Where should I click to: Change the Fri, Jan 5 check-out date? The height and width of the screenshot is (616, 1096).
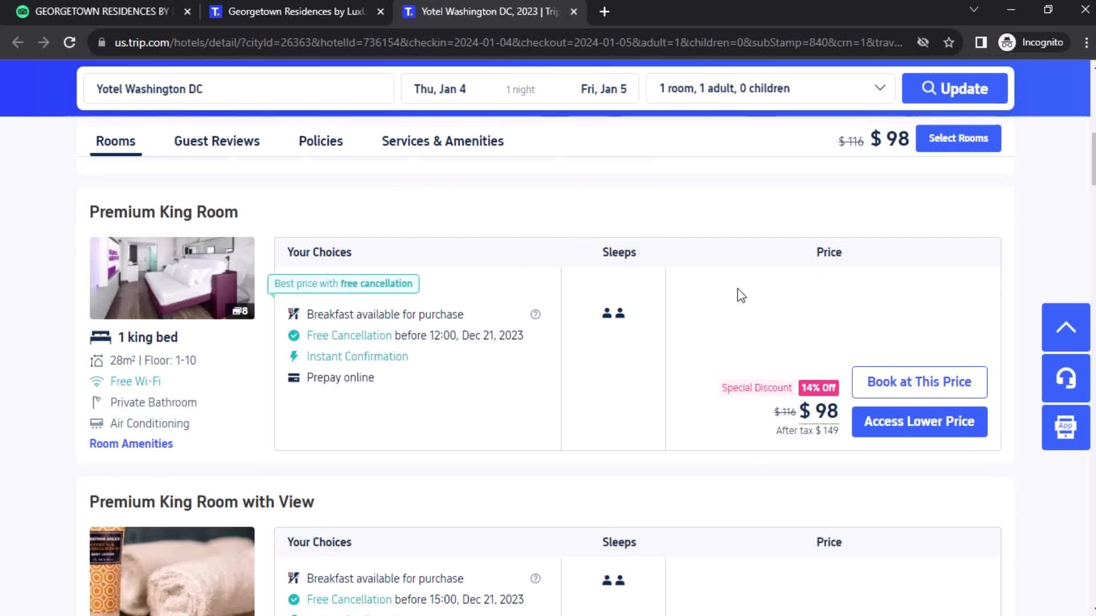(x=603, y=89)
